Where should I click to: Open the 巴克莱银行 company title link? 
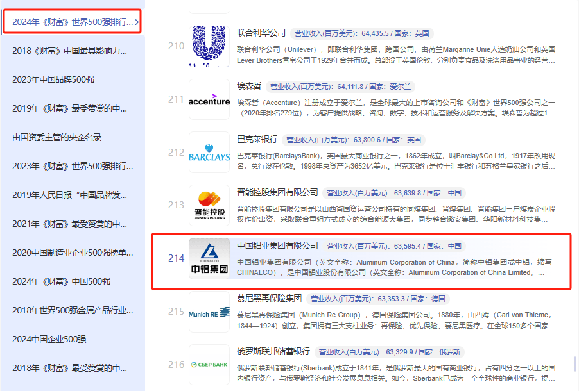point(257,139)
